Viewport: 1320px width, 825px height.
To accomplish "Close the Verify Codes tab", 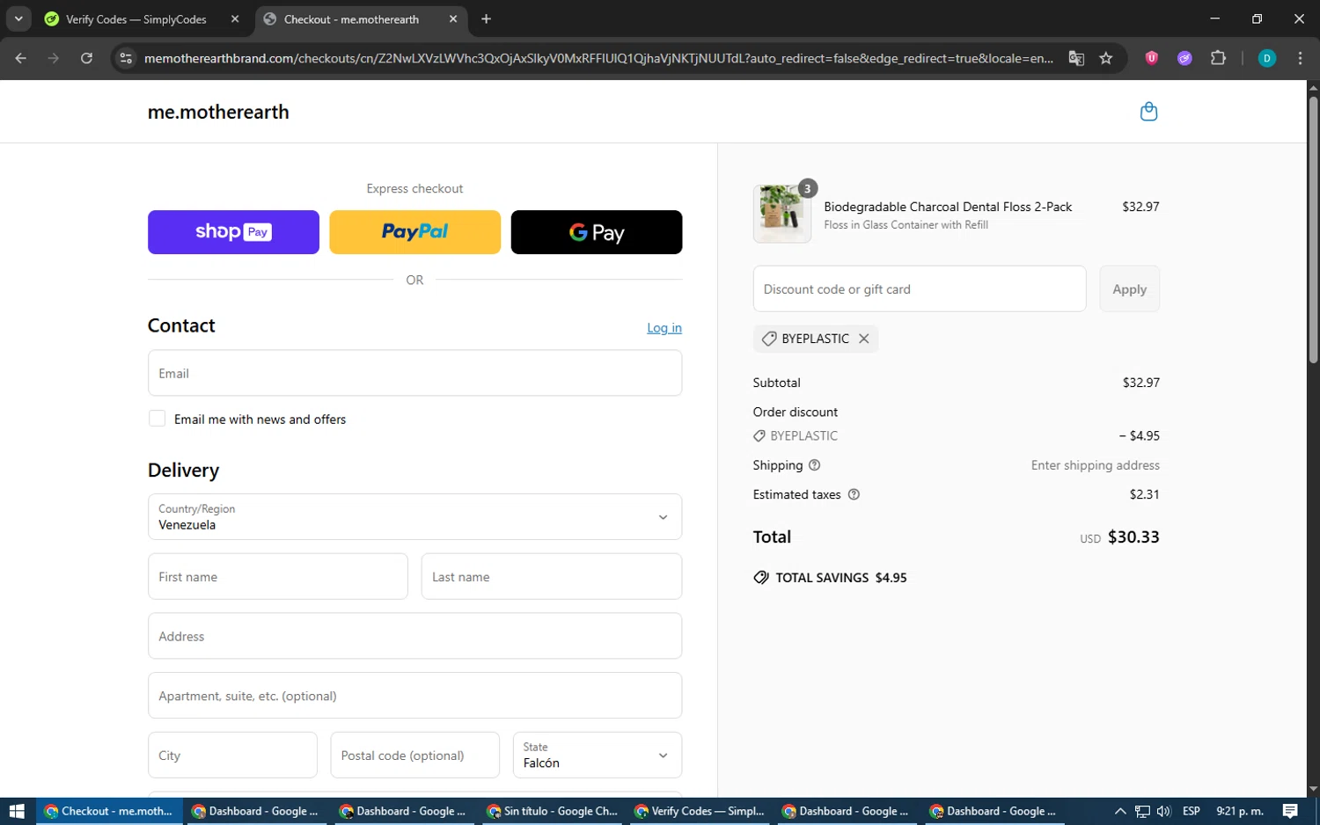I will [235, 18].
